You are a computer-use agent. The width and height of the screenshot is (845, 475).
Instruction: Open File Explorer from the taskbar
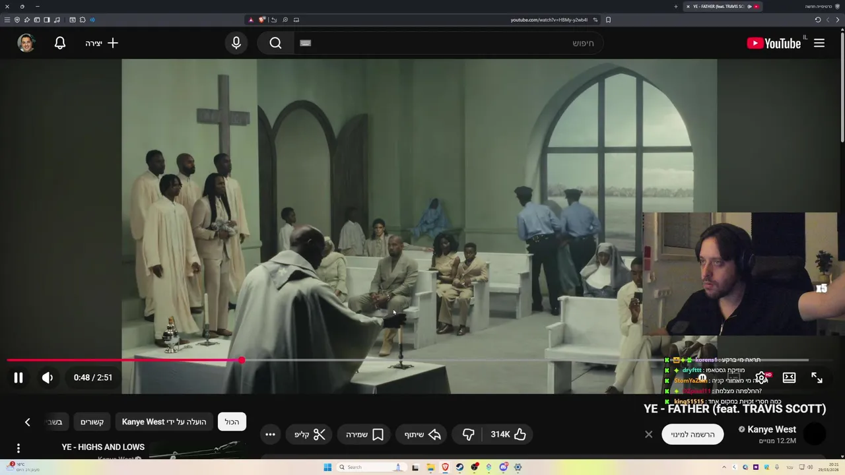pyautogui.click(x=430, y=467)
